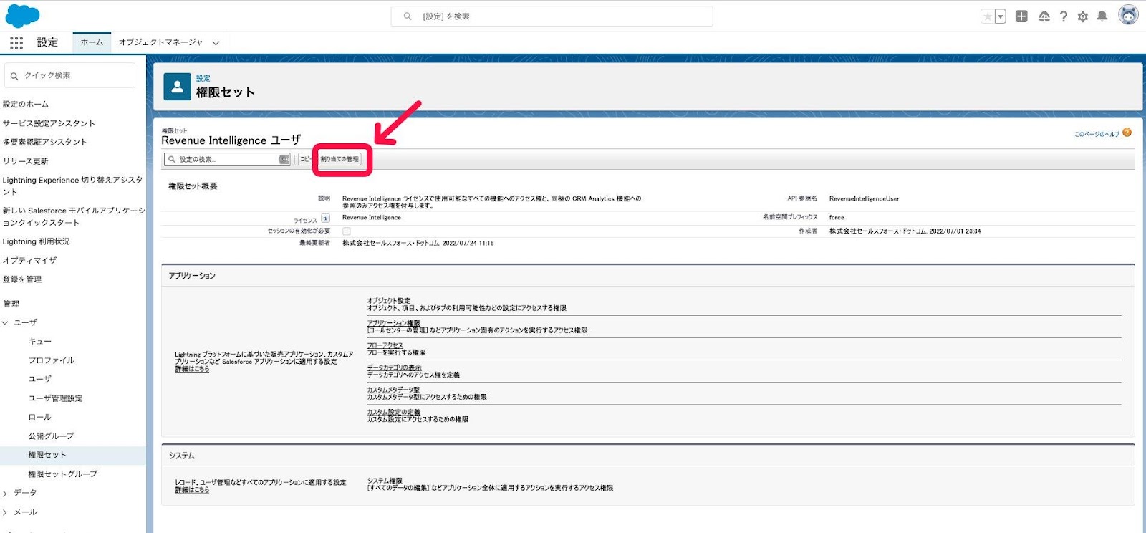The height and width of the screenshot is (533, 1146).
Task: Switch to the ホーム tab
Action: tap(92, 42)
